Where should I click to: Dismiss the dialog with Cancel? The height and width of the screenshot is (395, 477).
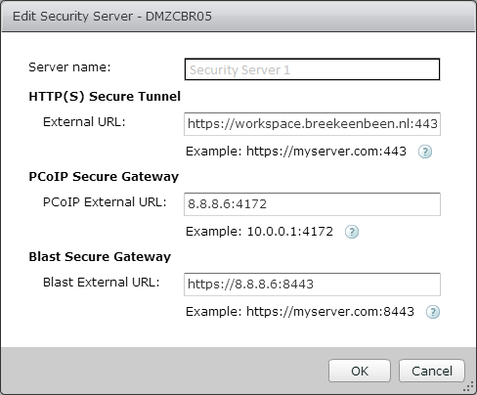pos(432,371)
